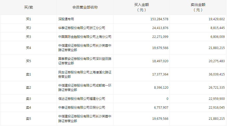Click the 会员营业部名称 column header
This screenshot has height=126, width=227.
pos(85,7)
